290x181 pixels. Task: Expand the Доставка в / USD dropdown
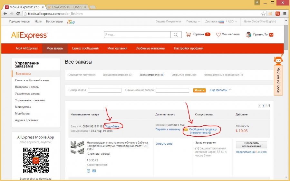pos(221,22)
